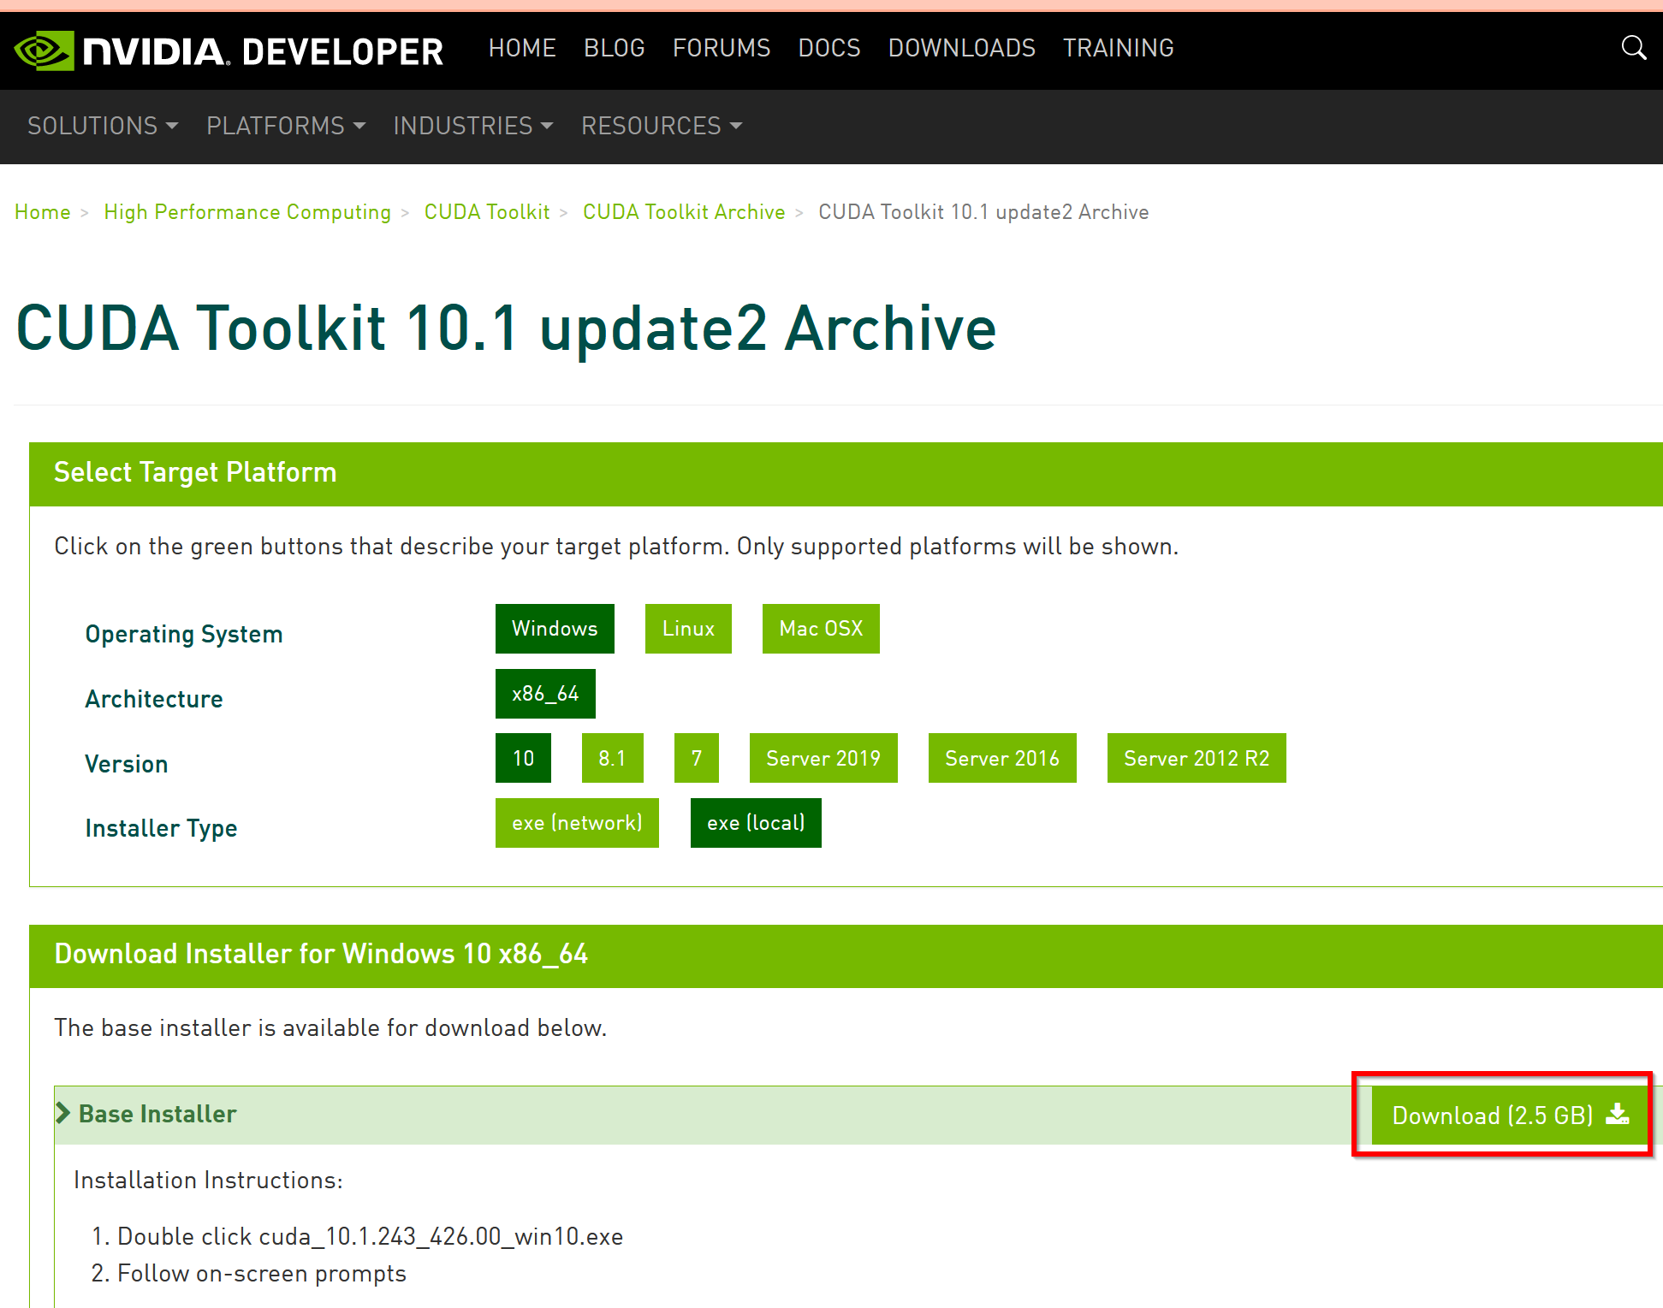Click the NVIDIA Developer logo
Image resolution: width=1663 pixels, height=1308 pixels.
tap(229, 50)
